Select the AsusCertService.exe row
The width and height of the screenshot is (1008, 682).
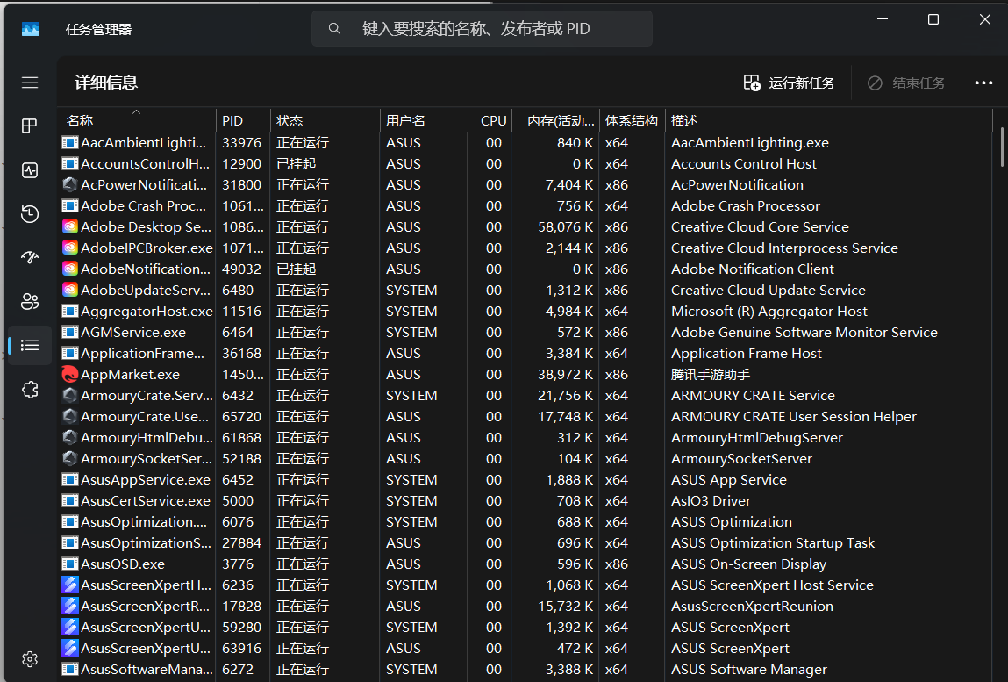point(525,500)
